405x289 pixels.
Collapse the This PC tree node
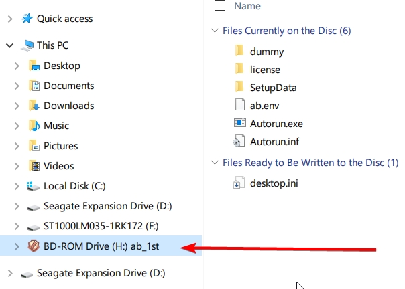pos(9,45)
